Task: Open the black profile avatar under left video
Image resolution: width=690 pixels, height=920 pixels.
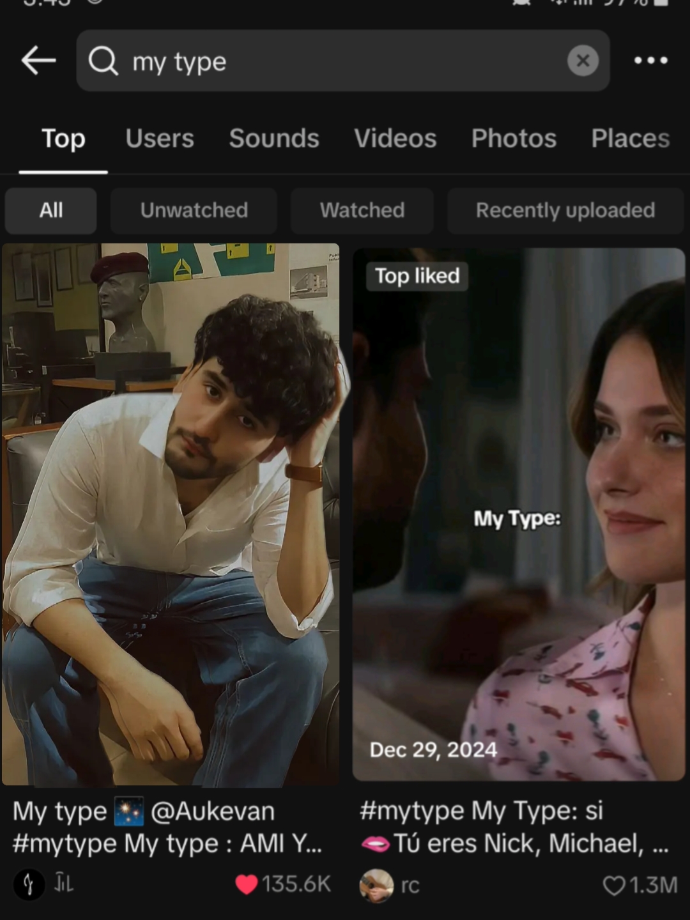Action: tap(29, 885)
